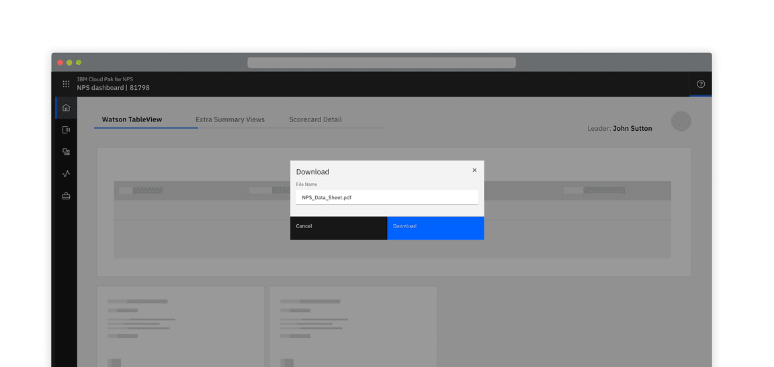
Task: Minimize the window with the yellow button
Action: (x=69, y=62)
